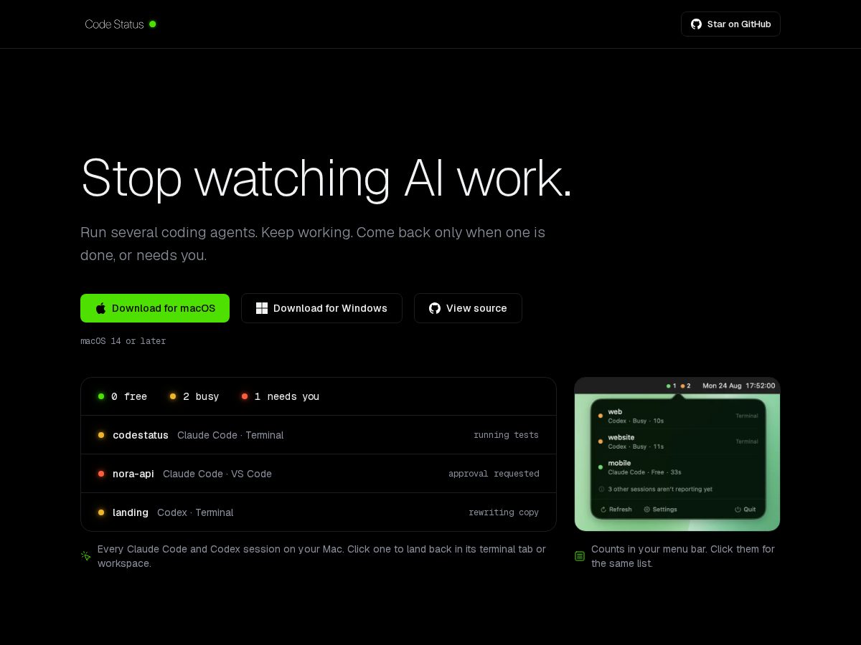The height and width of the screenshot is (645, 861).
Task: Click the list icon beside the menu bar caption
Action: pyautogui.click(x=580, y=555)
